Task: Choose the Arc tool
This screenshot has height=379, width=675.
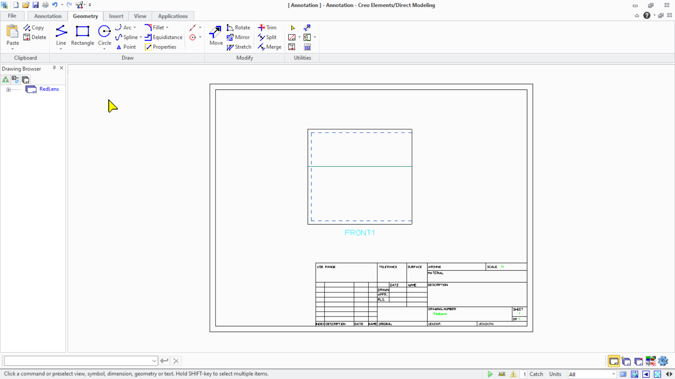Action: (123, 27)
